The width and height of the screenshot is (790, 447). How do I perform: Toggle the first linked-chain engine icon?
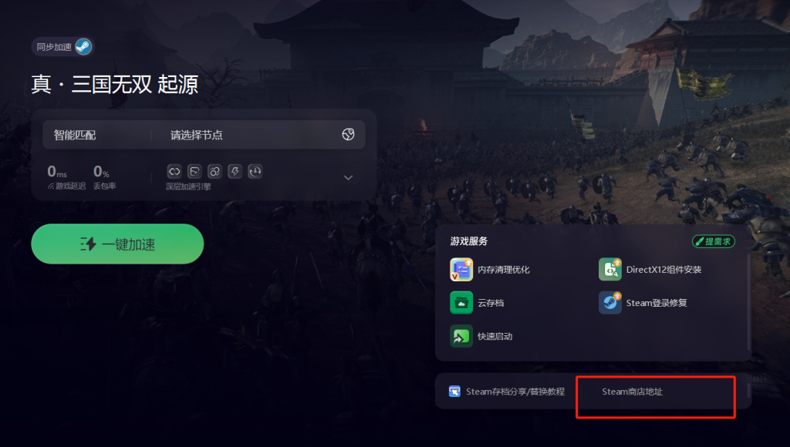tap(174, 172)
